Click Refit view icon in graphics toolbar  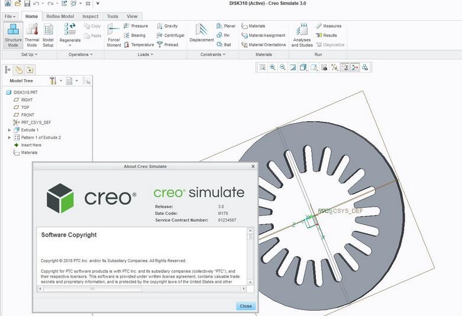262,67
